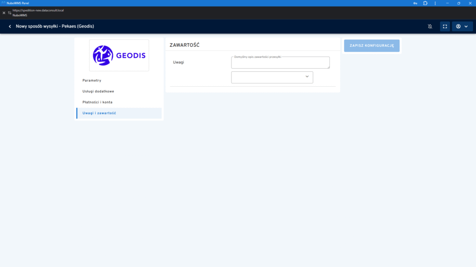The height and width of the screenshot is (267, 476).
Task: Click the muted notifications bell icon
Action: pyautogui.click(x=430, y=26)
